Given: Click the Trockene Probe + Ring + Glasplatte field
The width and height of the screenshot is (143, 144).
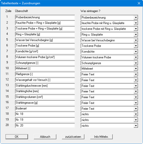Looking at the screenshot, I should pos(45,29).
